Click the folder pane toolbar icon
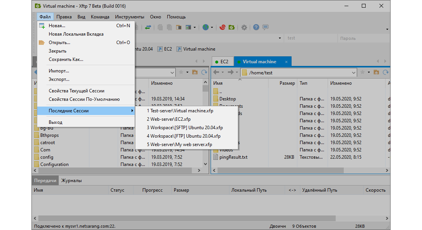Image resolution: width=422 pixels, height=230 pixels. [179, 27]
